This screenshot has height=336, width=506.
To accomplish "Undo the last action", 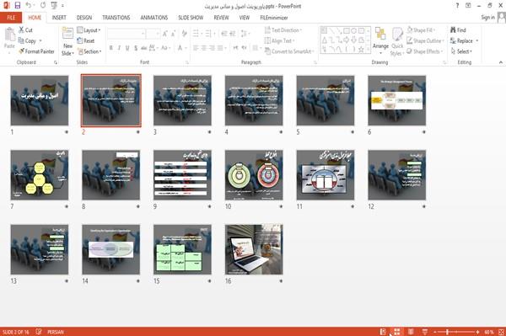I will [x=29, y=6].
